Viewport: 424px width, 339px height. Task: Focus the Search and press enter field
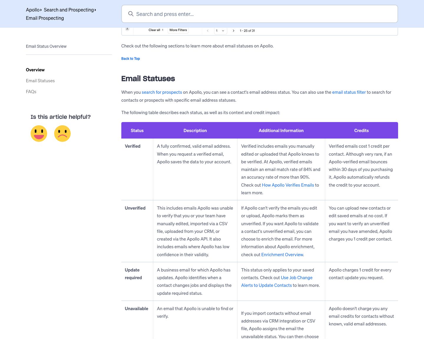click(x=260, y=14)
